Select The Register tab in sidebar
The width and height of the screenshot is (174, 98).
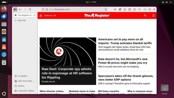click(x=25, y=15)
